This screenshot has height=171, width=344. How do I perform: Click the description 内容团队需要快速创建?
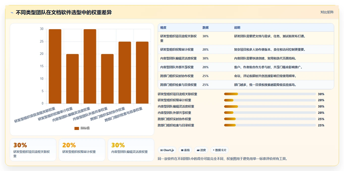pyautogui.click(x=265, y=58)
